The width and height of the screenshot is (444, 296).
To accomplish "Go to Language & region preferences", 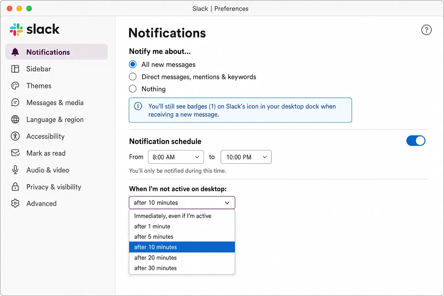I will tap(56, 119).
